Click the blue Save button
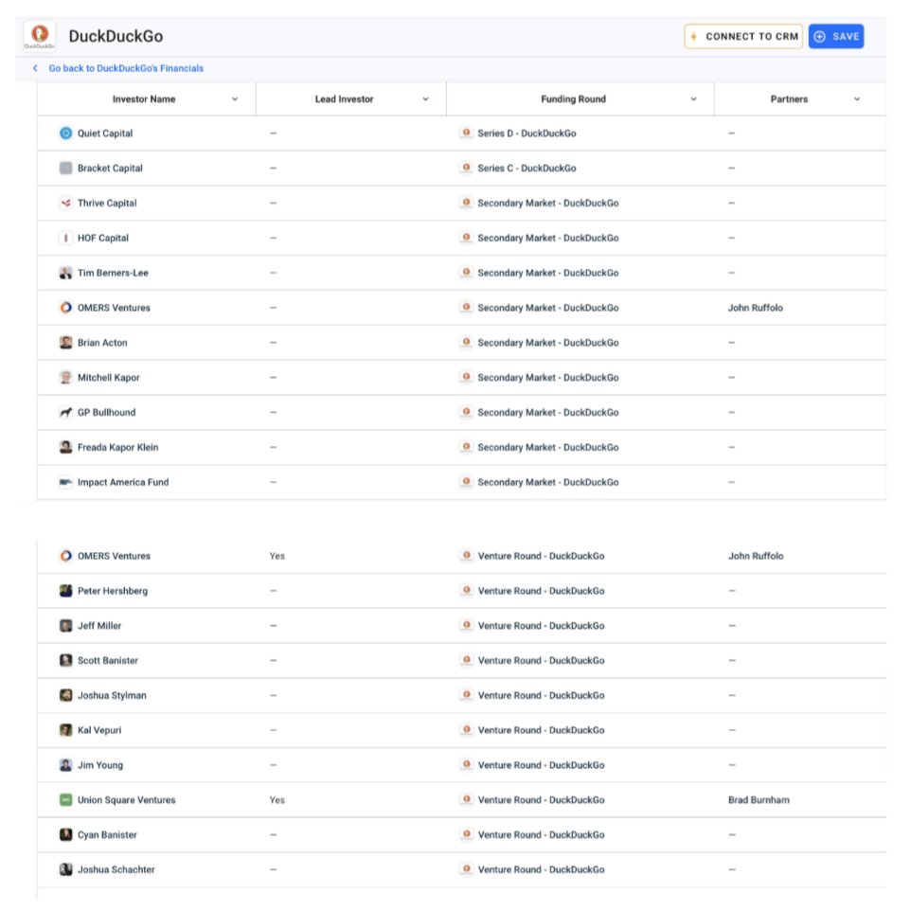This screenshot has height=911, width=911. [836, 36]
